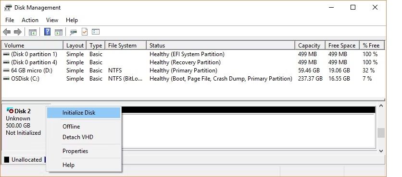The image size is (402, 177).
Task: Select Offline in the context menu
Action: 84,127
